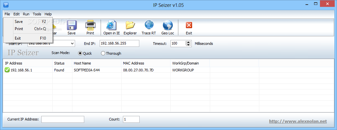
Task: Click the 08.00.27.00.70.7D MAC address cell
Action: (138, 70)
